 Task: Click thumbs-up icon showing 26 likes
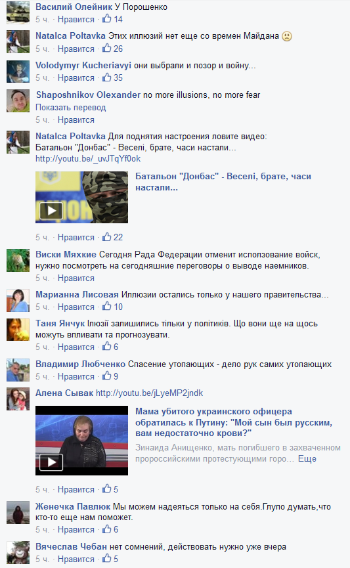click(x=107, y=48)
